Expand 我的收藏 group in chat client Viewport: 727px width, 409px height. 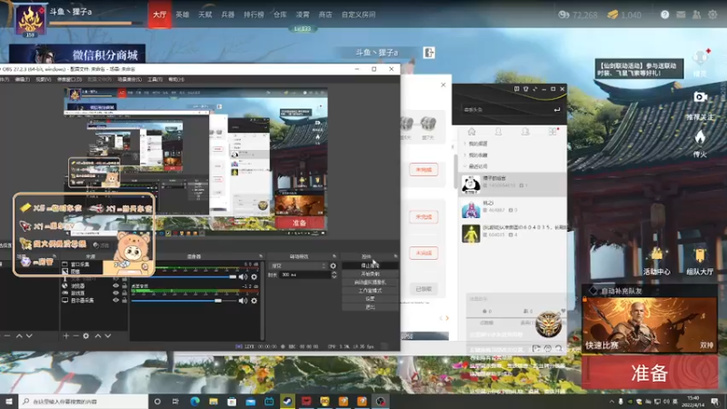[x=465, y=155]
